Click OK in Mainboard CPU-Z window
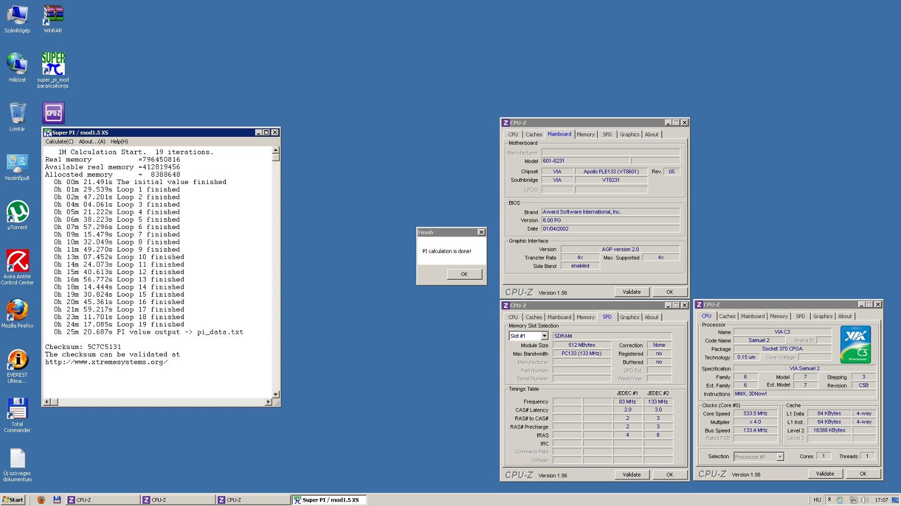Screen dimensions: 901x506 pos(670,292)
